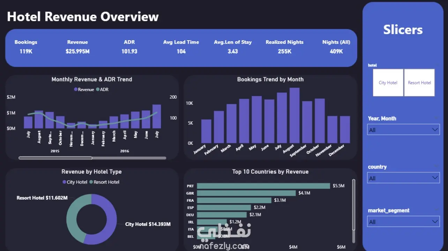Click the Avg.Len of Stay 3.43 card

click(x=233, y=46)
